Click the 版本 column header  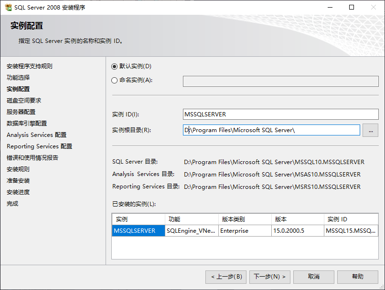tap(298, 219)
